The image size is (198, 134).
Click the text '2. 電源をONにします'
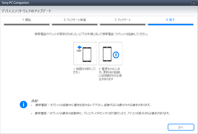coord(109,71)
